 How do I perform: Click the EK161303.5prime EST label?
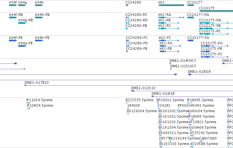tap(173, 122)
